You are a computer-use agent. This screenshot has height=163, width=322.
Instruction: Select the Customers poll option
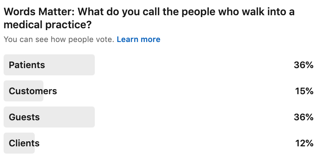158,91
